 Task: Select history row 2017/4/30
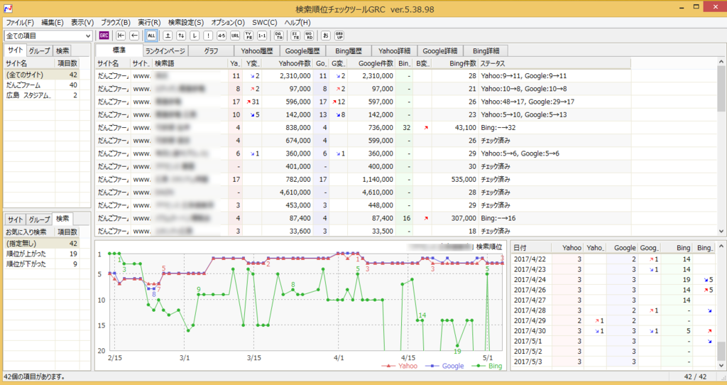click(614, 331)
